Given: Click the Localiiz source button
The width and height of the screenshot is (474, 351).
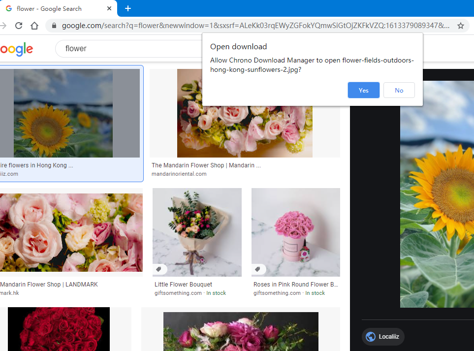Looking at the screenshot, I should (x=383, y=337).
